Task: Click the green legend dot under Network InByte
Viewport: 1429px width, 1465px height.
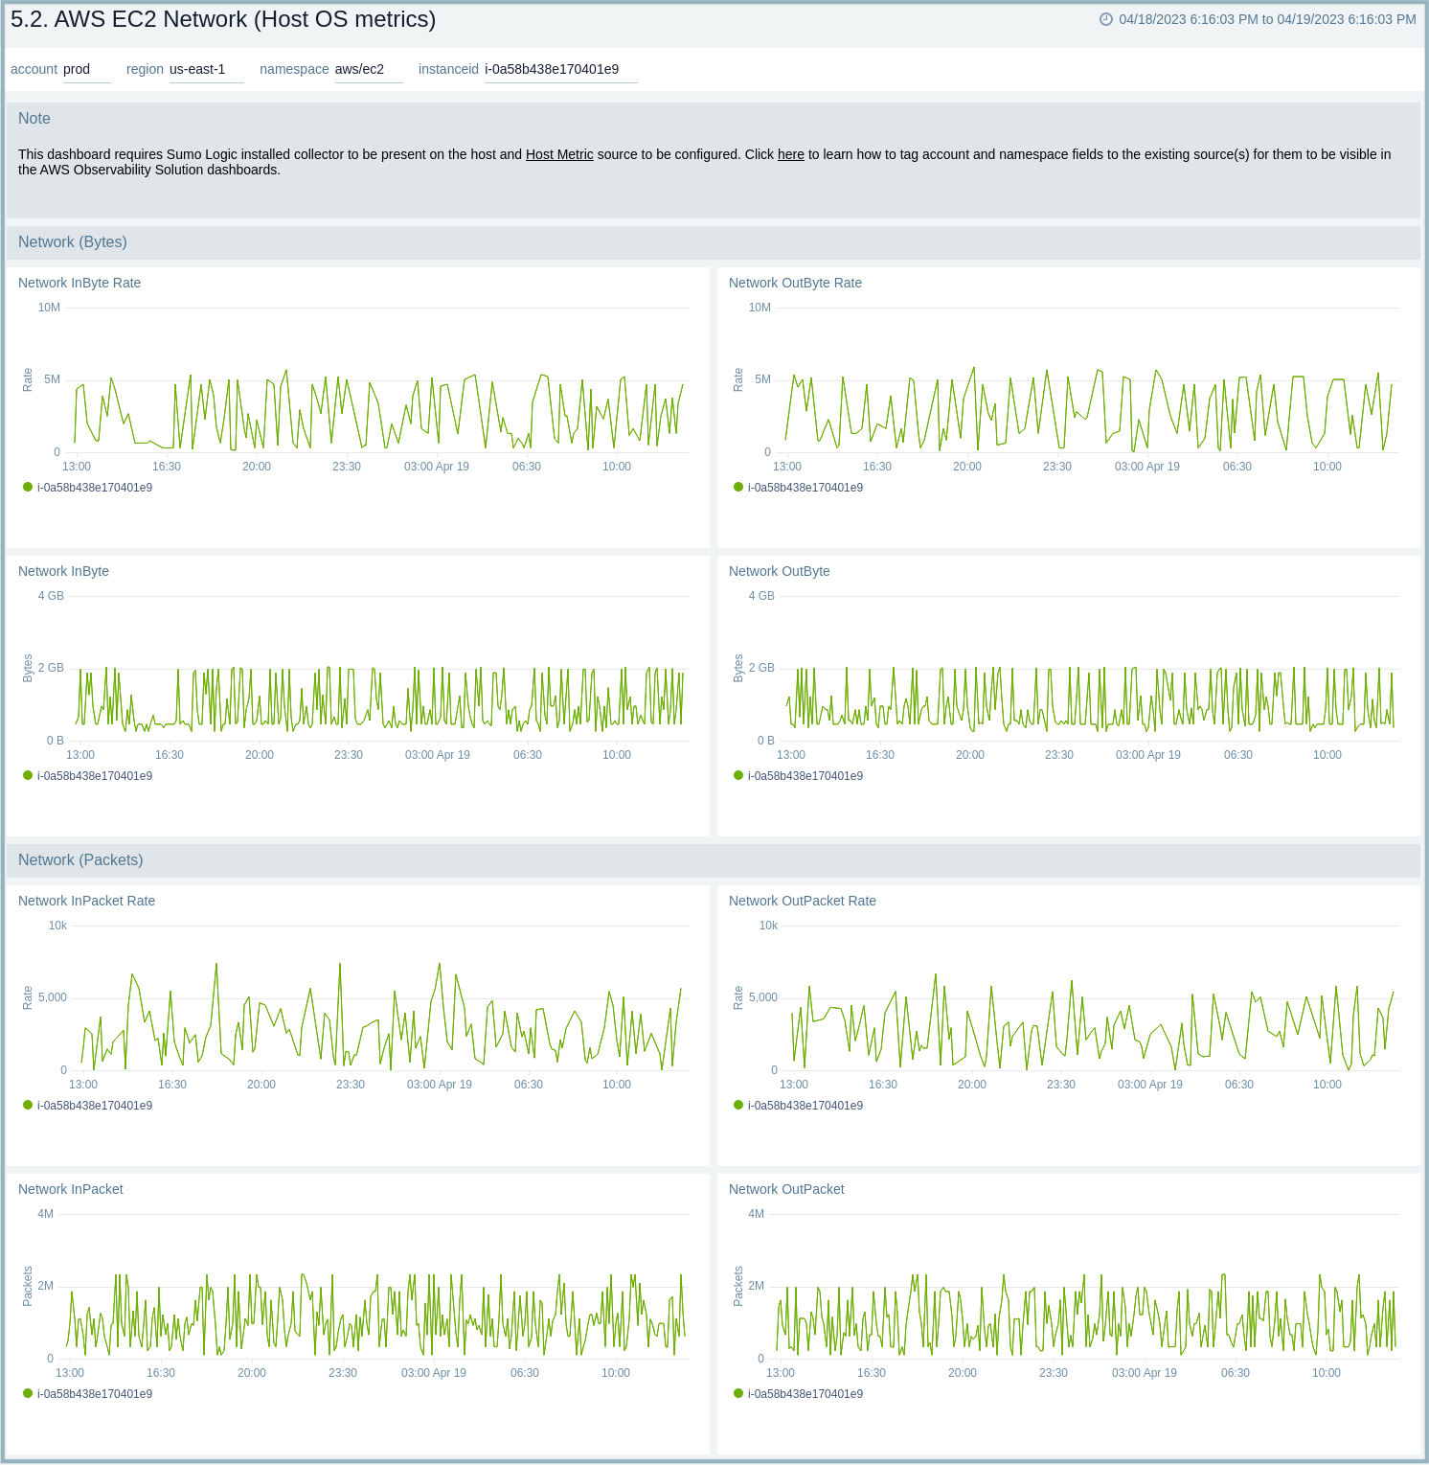Action: point(27,775)
